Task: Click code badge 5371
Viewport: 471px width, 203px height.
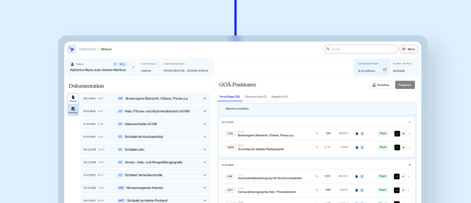Action: (x=230, y=190)
